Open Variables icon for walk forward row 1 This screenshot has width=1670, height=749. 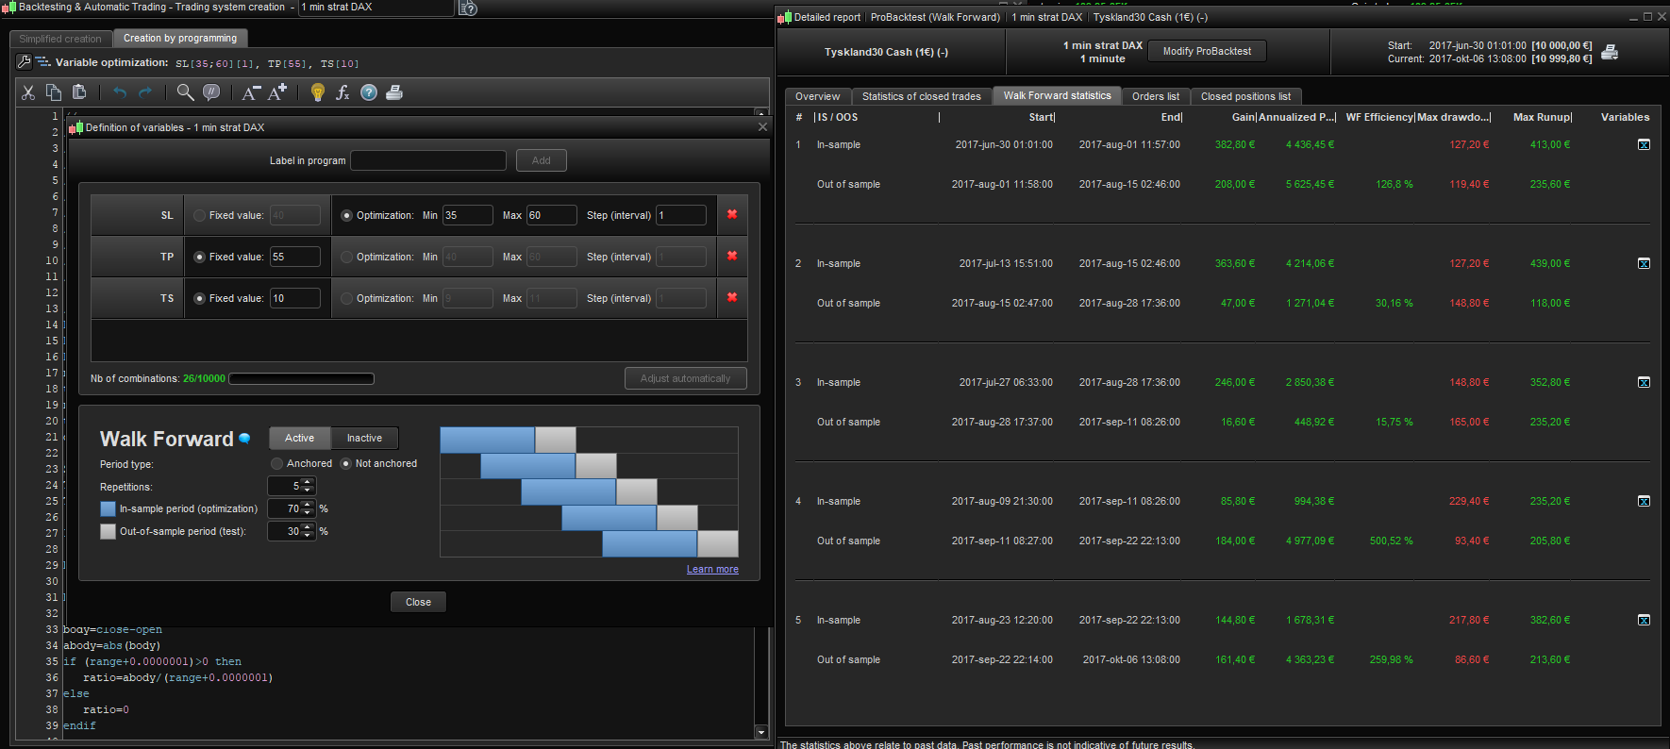[1644, 144]
